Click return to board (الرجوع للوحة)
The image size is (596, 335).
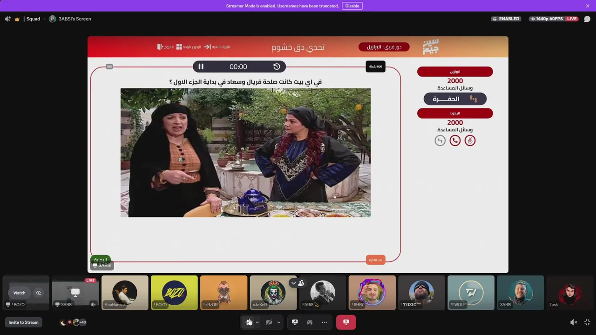[x=189, y=47]
